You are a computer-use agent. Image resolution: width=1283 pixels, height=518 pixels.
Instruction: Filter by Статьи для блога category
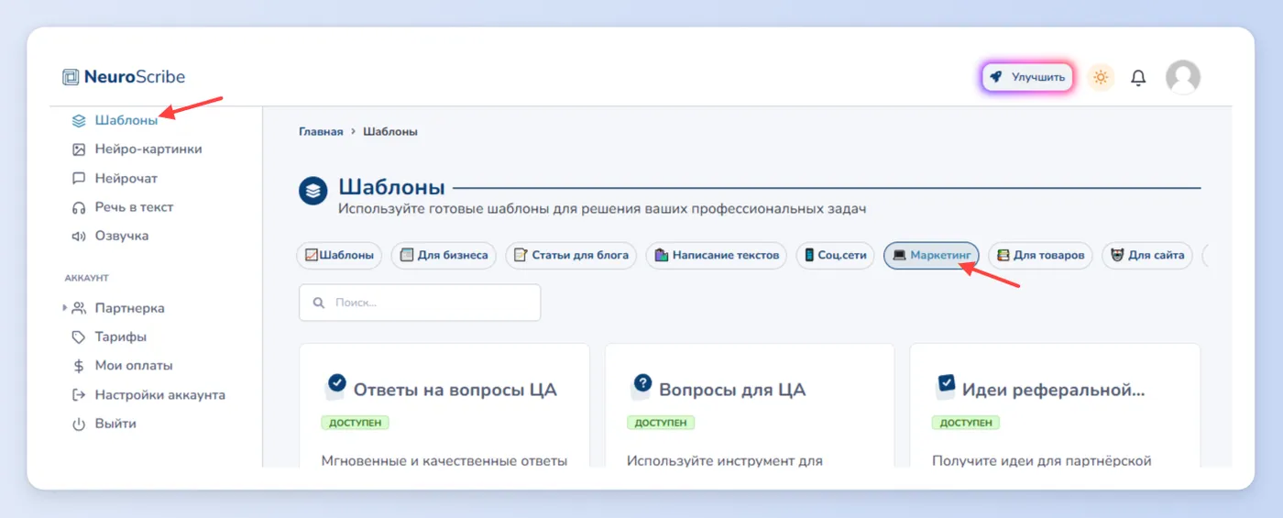pyautogui.click(x=571, y=256)
